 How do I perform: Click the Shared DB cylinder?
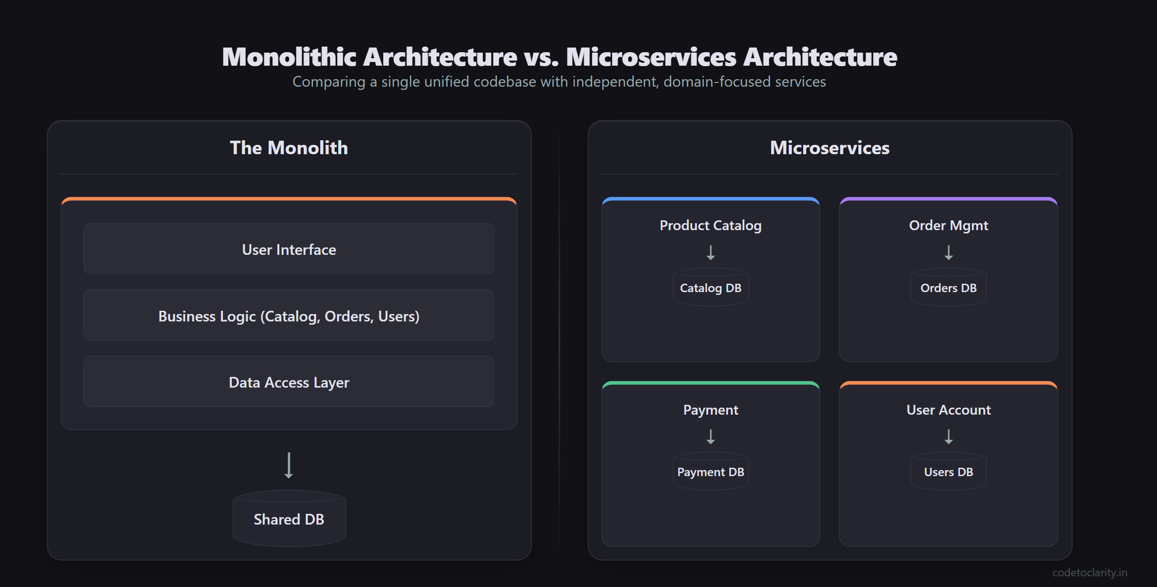tap(289, 519)
